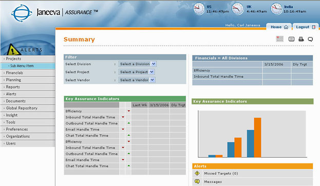
Task: Open the Users menu
Action: coord(28,143)
